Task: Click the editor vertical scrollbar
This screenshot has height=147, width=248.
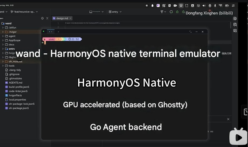Action: coord(231,25)
